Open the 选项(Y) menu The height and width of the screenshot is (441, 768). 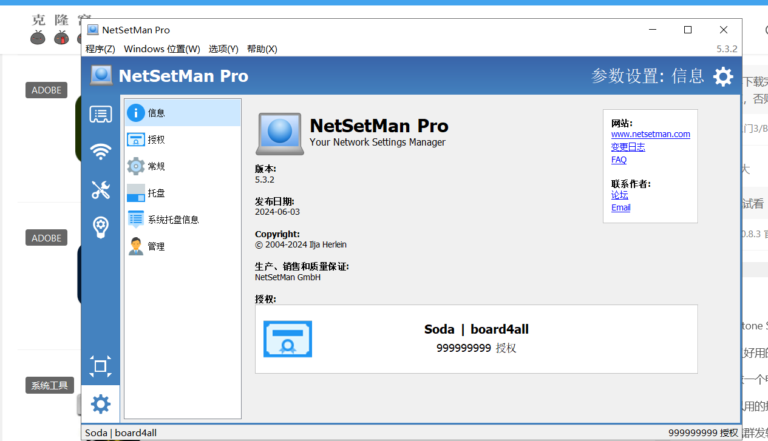pyautogui.click(x=223, y=49)
